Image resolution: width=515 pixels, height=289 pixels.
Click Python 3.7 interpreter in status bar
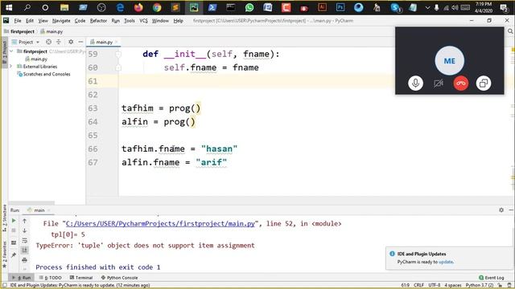tap(480, 286)
